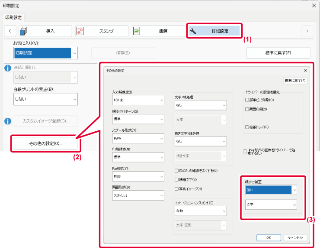Click the スタンプ tab's stamp icon

pyautogui.click(x=80, y=31)
